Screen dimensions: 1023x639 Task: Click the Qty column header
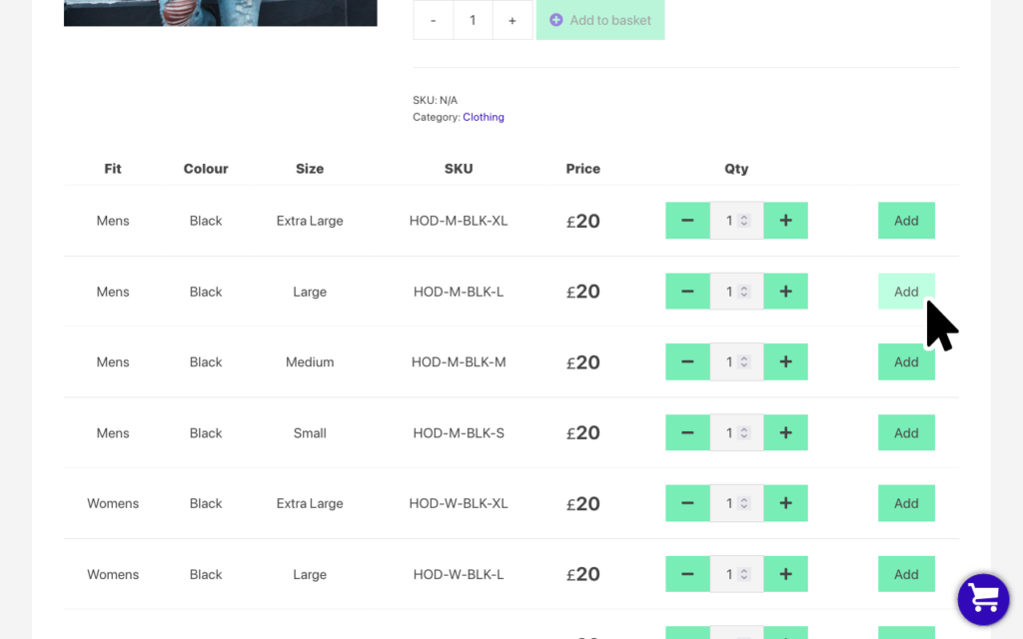(x=736, y=169)
